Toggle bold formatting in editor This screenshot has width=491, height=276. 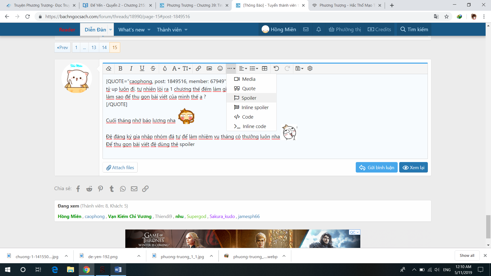[120, 68]
